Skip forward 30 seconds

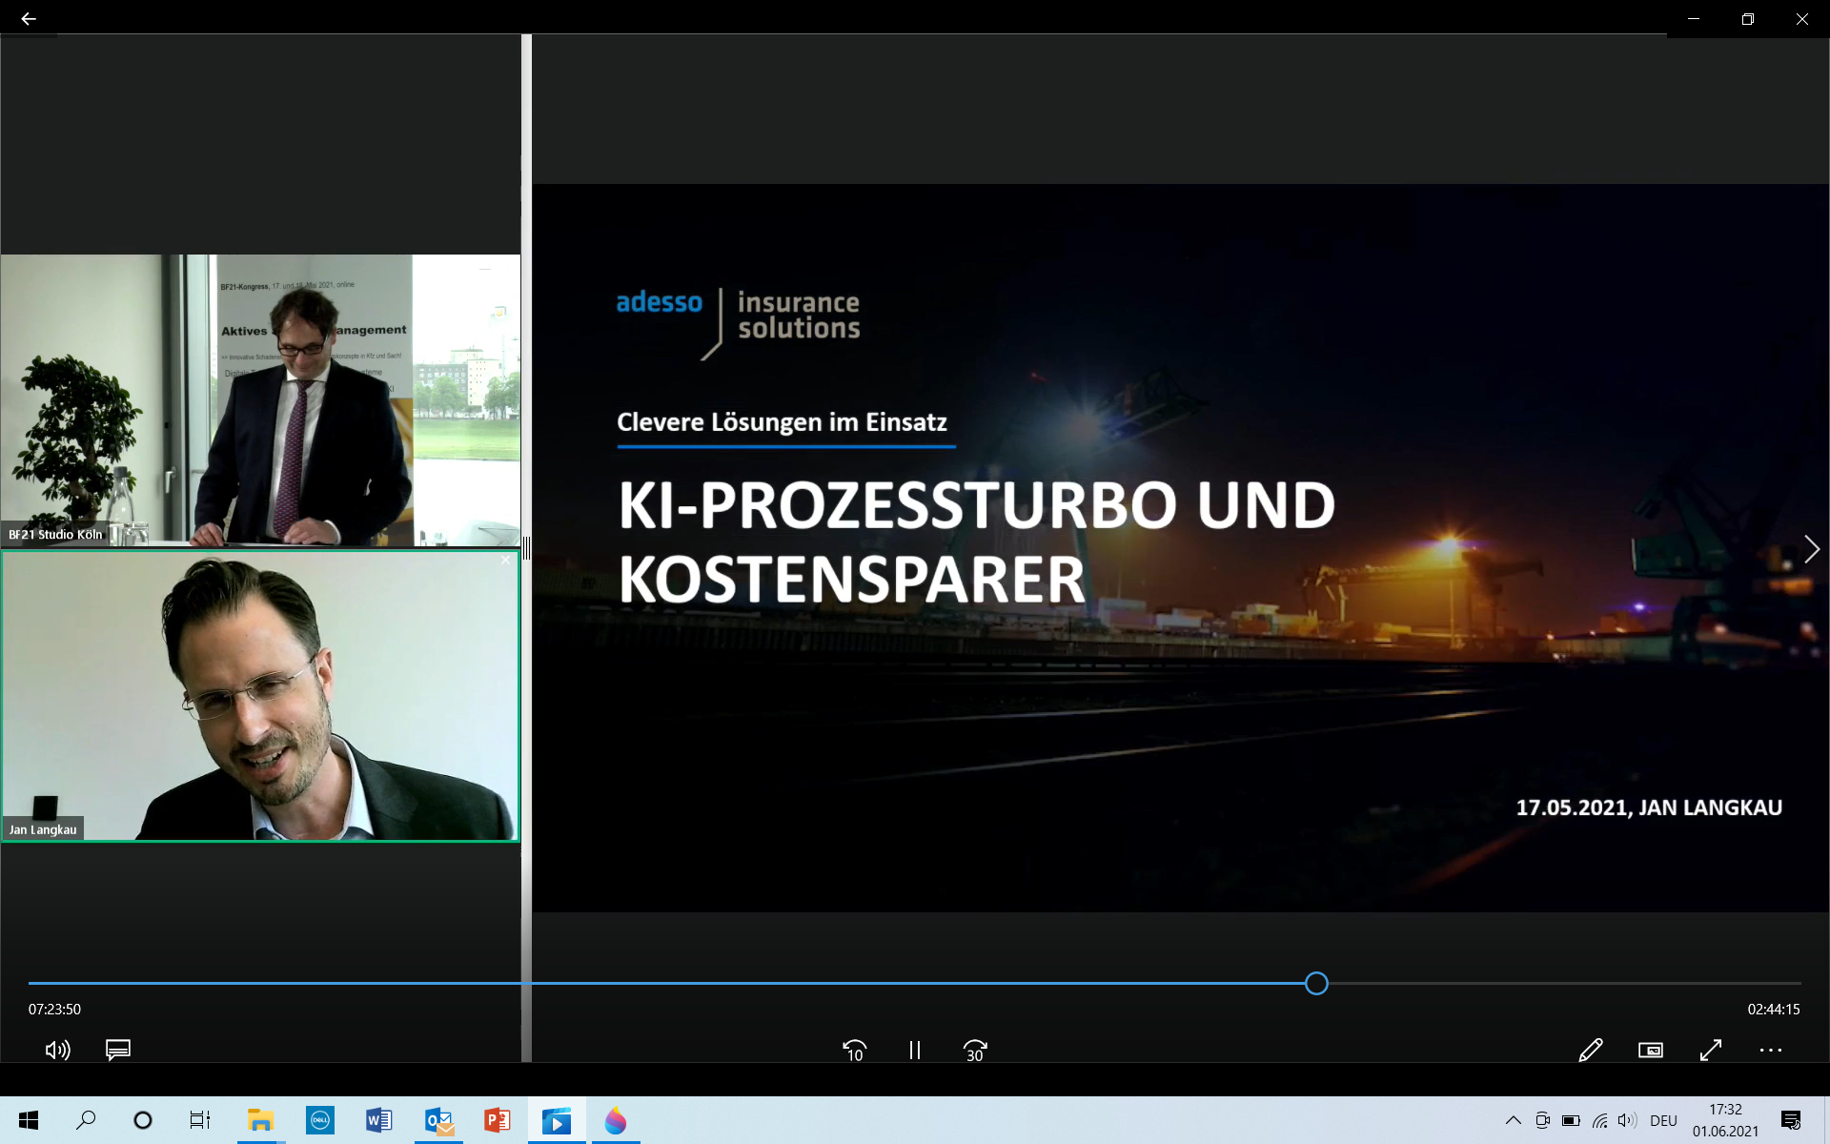(975, 1050)
